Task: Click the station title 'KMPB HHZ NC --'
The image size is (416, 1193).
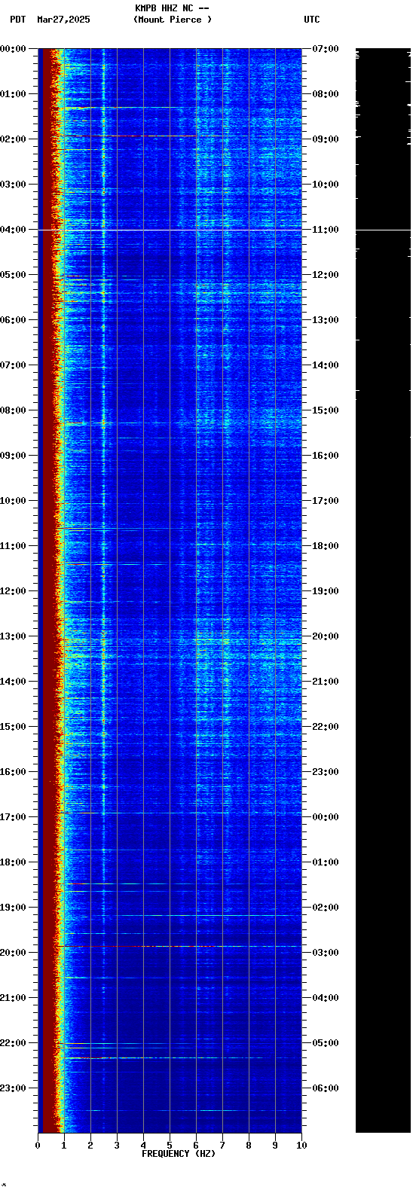Action: pos(172,8)
